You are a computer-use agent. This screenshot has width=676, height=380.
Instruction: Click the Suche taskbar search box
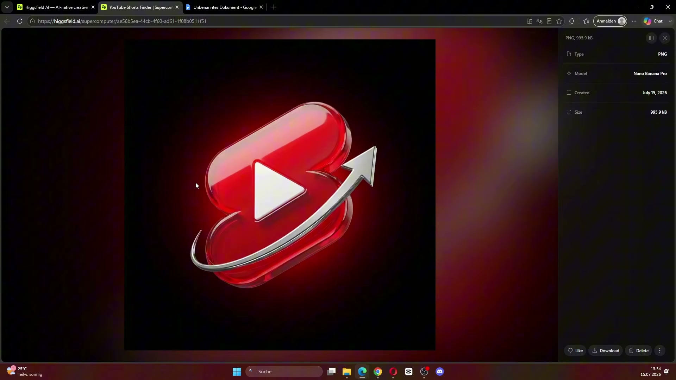284,372
